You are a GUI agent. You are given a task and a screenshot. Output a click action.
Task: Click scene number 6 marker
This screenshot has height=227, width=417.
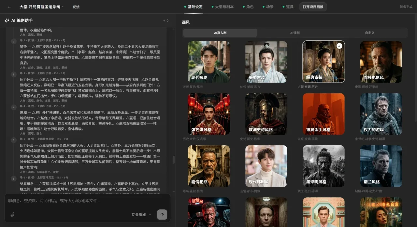click(14, 178)
